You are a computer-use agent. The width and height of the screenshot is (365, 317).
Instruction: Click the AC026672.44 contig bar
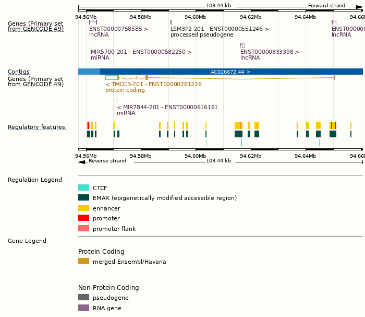[230, 72]
